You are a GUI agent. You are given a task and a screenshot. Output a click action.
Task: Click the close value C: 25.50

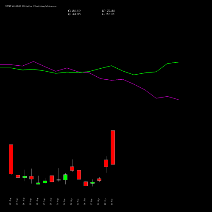coord(74,11)
